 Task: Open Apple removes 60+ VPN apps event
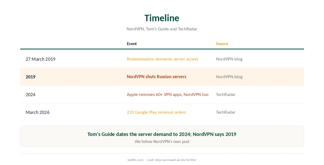point(168,95)
